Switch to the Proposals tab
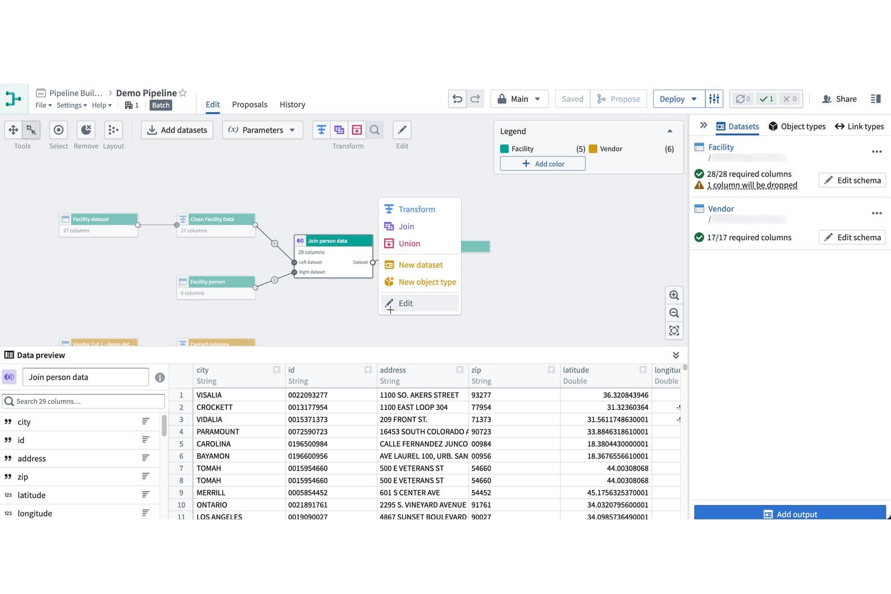Viewport: 891px width, 594px height. click(x=249, y=104)
